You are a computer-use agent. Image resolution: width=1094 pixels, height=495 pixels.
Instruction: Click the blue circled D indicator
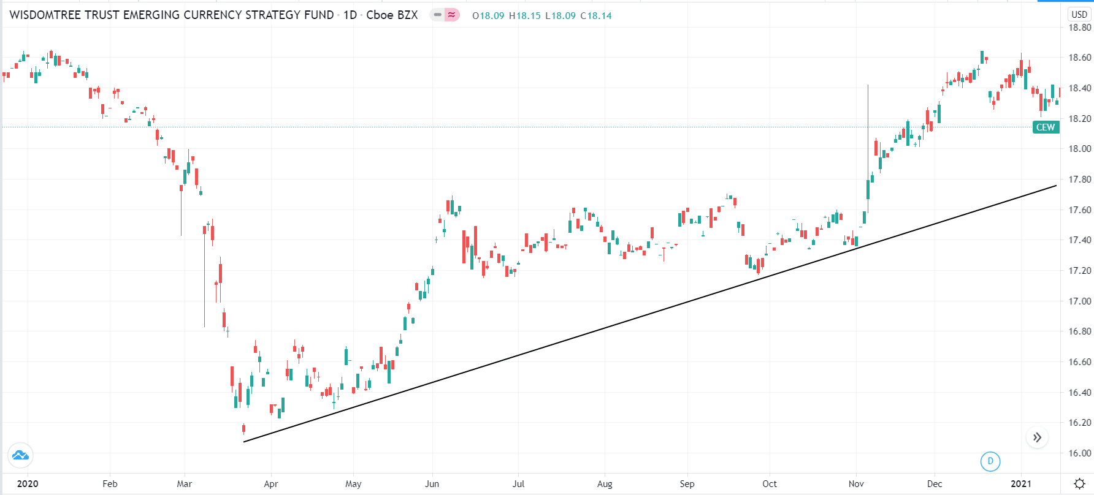pos(990,461)
